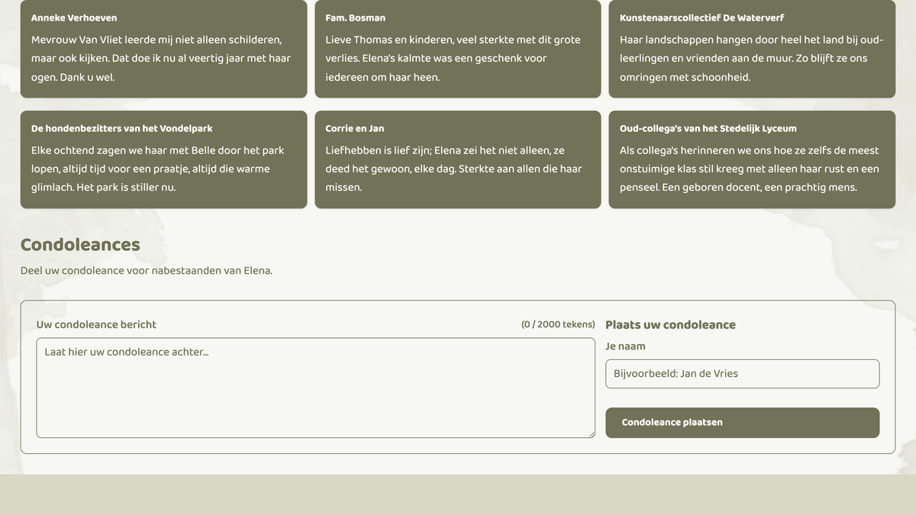Click the 'Fam. Bosman' card title
This screenshot has height=515, width=916.
click(355, 18)
